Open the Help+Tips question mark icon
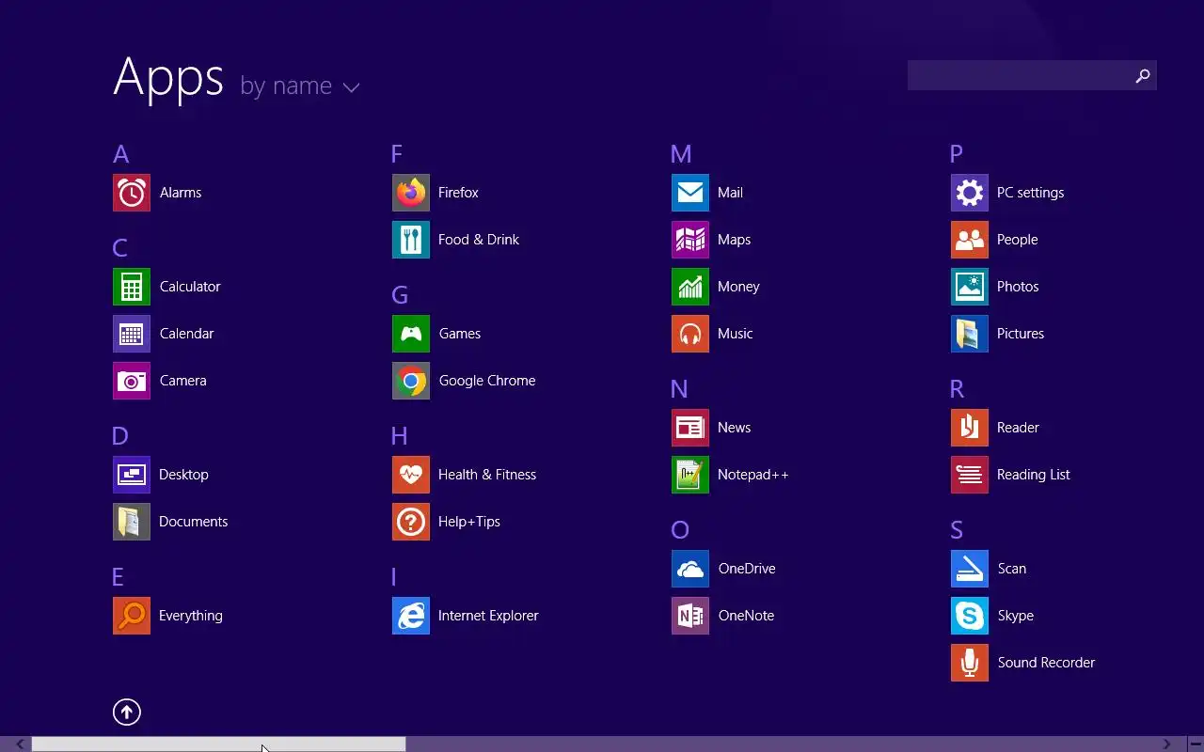This screenshot has height=752, width=1204. (x=411, y=522)
